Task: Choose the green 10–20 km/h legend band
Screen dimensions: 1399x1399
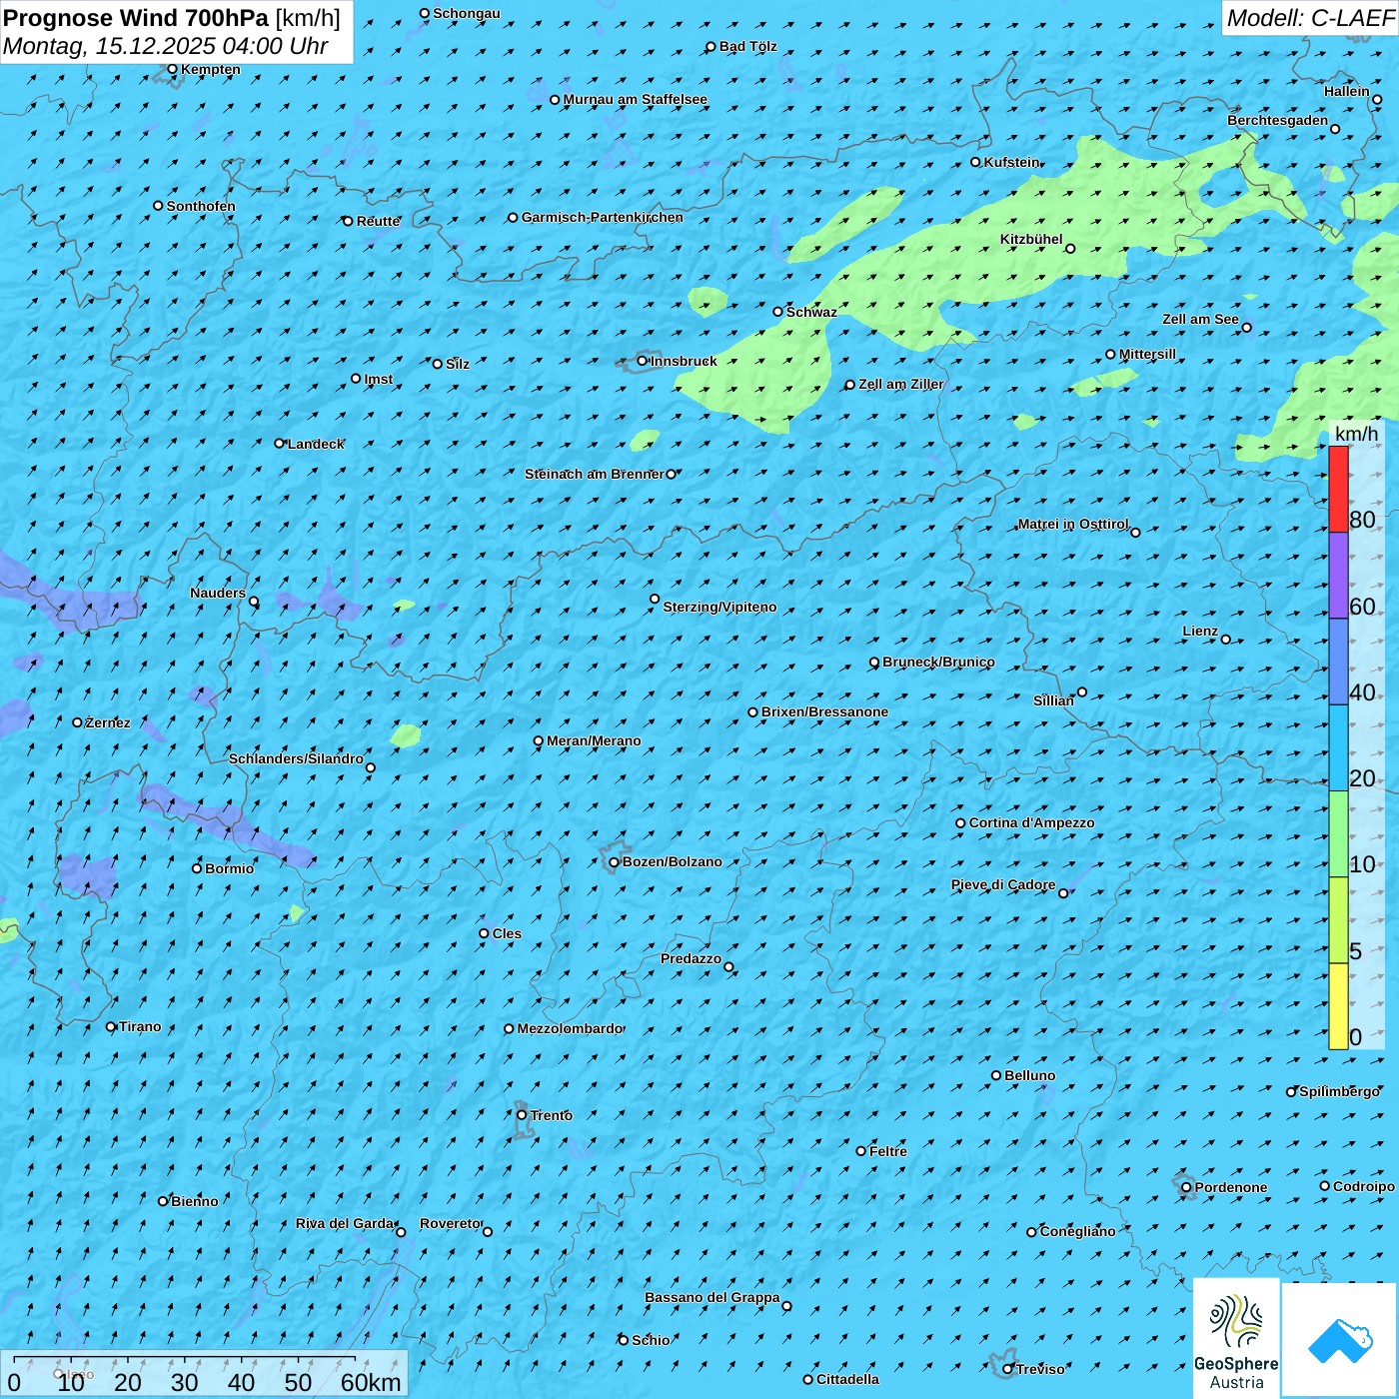Action: (x=1338, y=834)
